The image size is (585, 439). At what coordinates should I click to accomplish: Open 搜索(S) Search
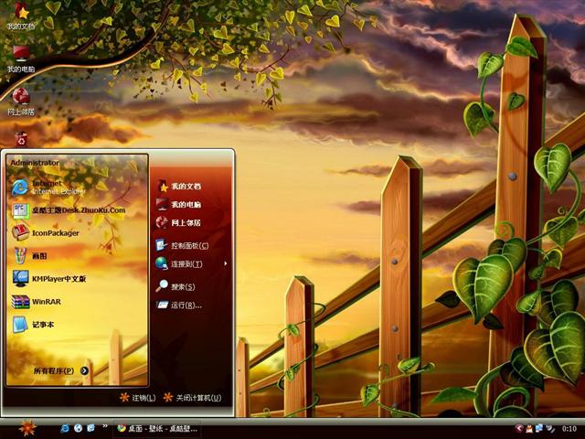[175, 286]
